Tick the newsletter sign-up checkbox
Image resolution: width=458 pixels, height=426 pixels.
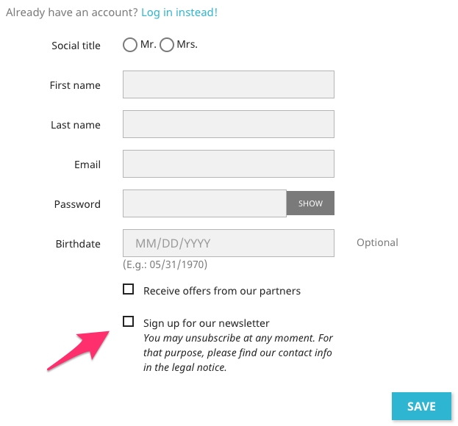(x=129, y=322)
